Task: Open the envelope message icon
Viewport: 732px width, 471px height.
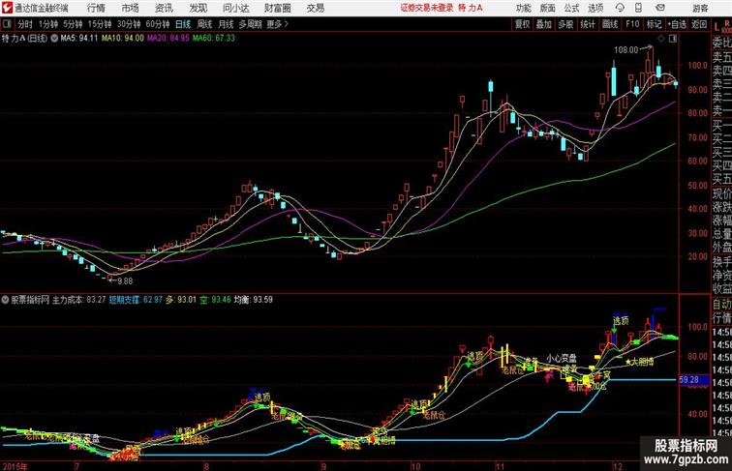Action: tap(659, 8)
